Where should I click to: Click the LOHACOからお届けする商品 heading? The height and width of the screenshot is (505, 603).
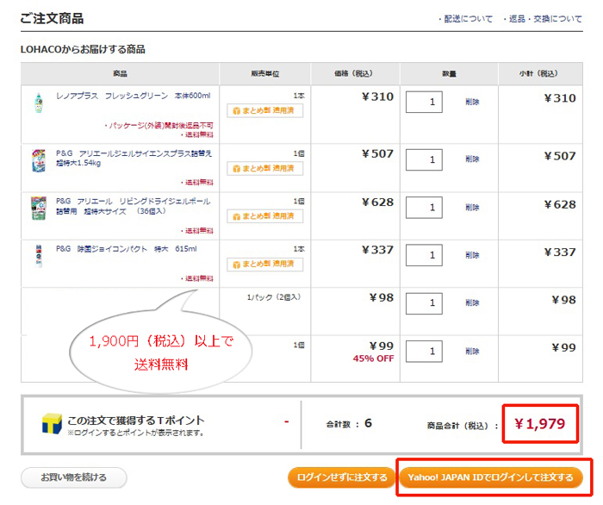(x=83, y=50)
